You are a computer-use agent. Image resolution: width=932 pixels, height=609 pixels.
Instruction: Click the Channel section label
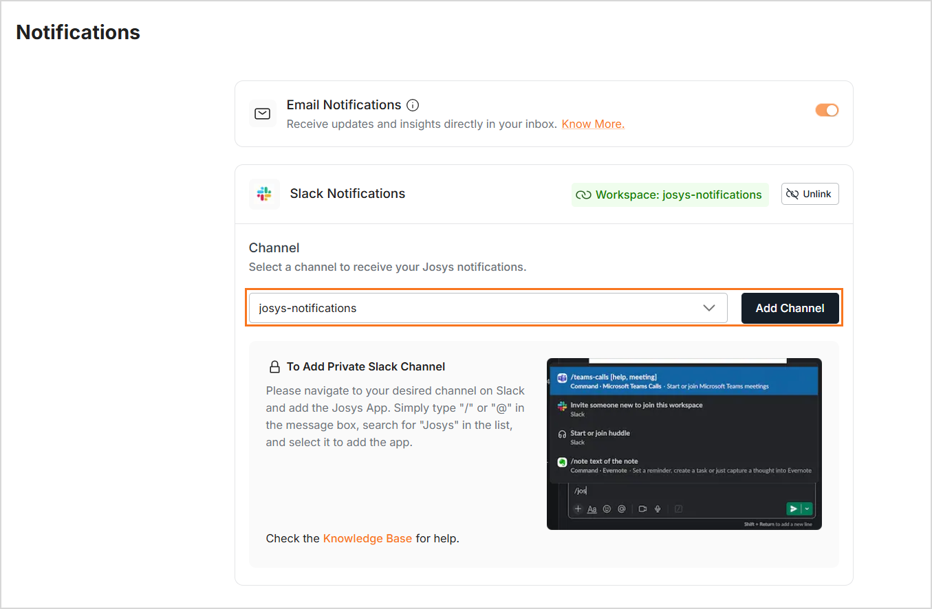pos(274,248)
